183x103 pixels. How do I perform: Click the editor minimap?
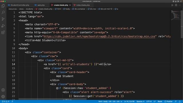(x=176, y=15)
